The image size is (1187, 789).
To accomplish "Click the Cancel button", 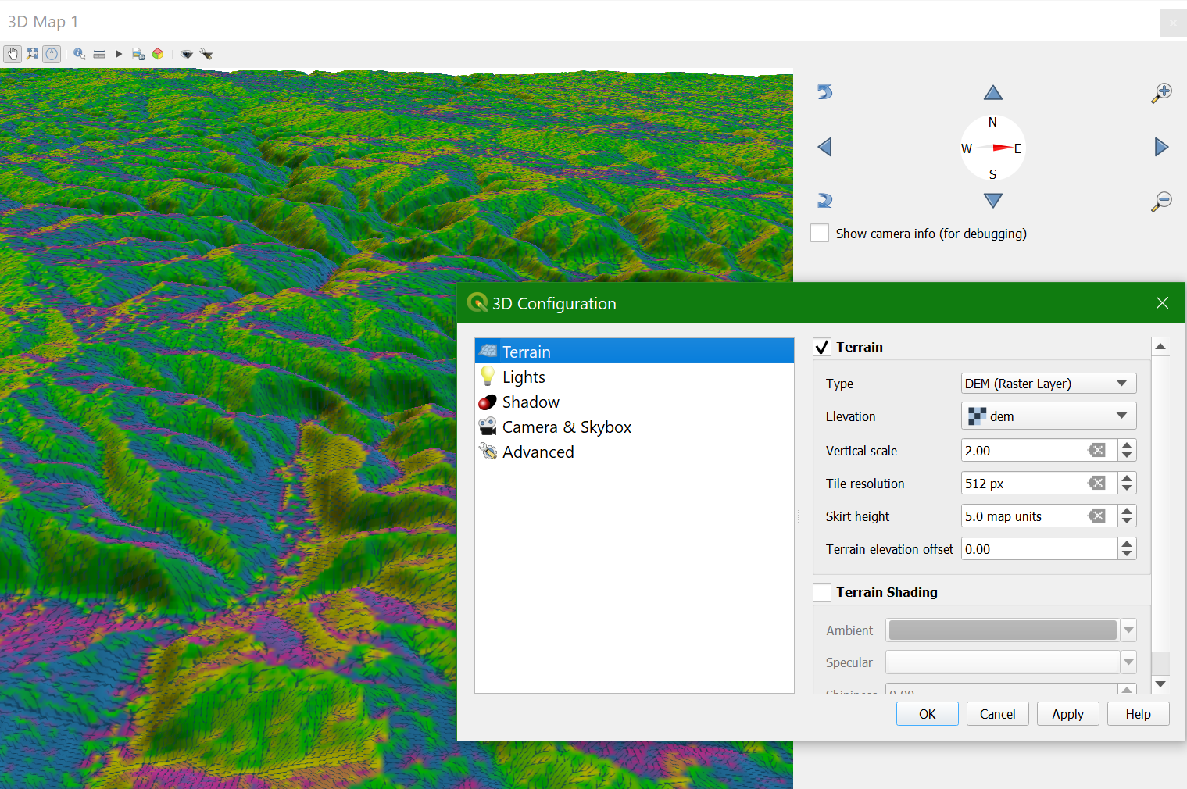I will coord(998,714).
